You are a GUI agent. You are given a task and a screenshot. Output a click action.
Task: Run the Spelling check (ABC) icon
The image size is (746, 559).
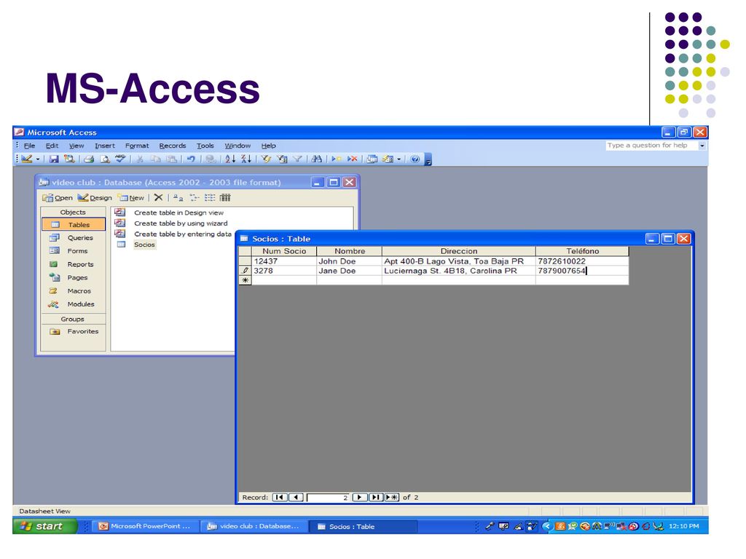coord(120,159)
